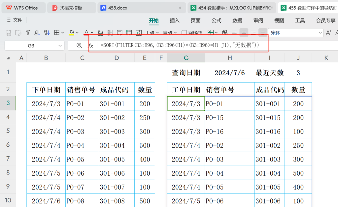Click the freeze panes grid icon

point(211,33)
